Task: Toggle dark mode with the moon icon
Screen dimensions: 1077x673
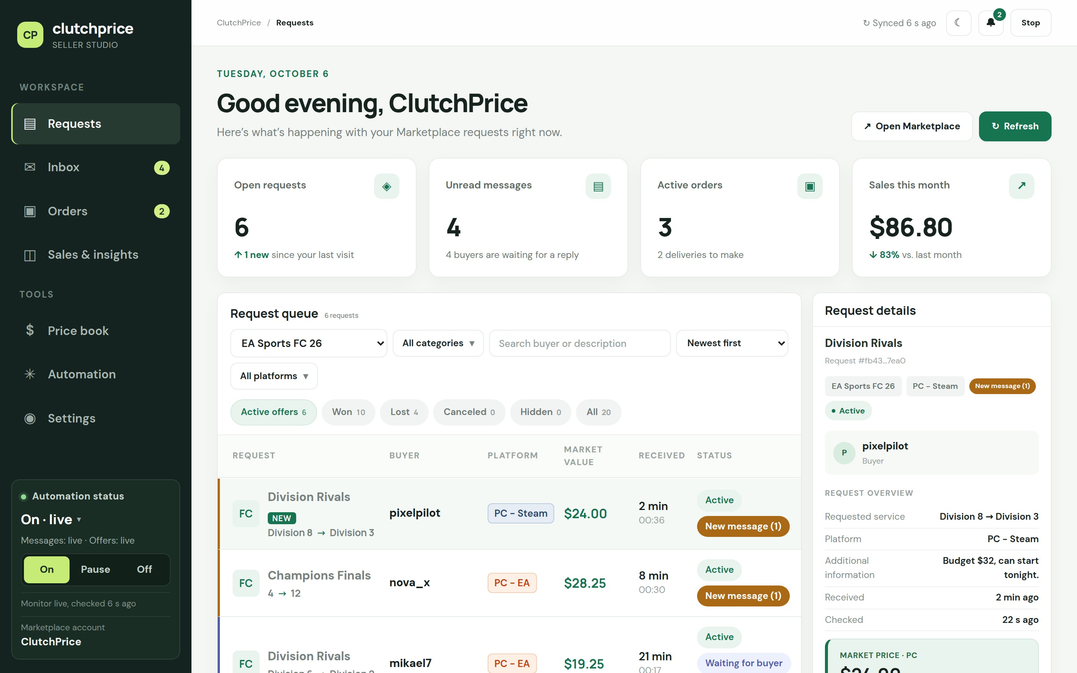Action: click(x=958, y=23)
